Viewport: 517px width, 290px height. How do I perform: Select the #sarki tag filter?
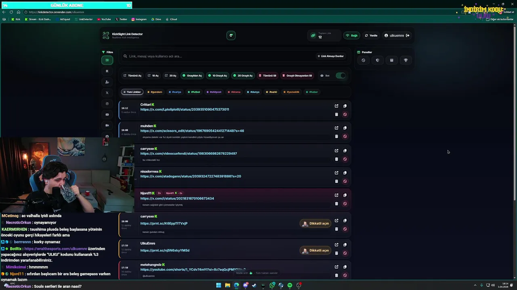tap(271, 92)
